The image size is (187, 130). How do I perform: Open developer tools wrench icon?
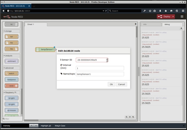[145, 11]
